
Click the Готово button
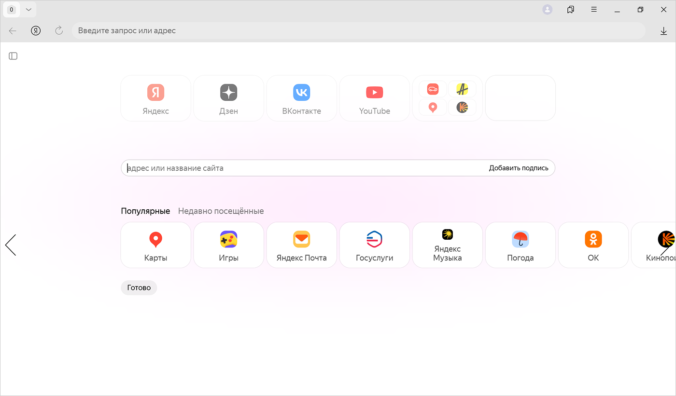[x=139, y=288]
